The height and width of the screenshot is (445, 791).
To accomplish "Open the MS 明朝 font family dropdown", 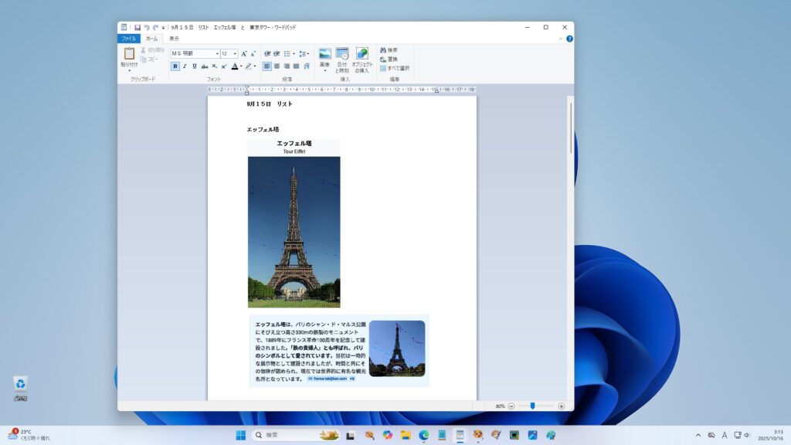I will [x=217, y=53].
